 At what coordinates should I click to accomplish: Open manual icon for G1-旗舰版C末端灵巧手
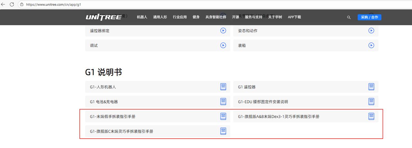pos(223,131)
